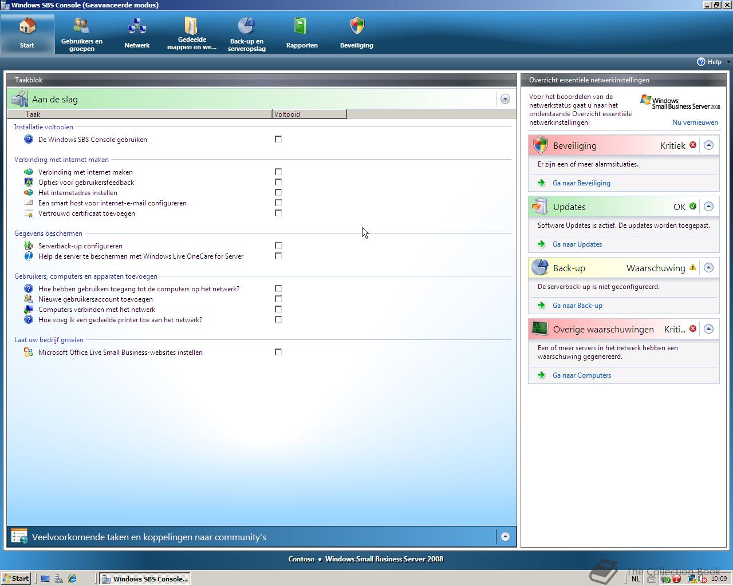Mark Het internetadres instellen as completed

[x=278, y=192]
